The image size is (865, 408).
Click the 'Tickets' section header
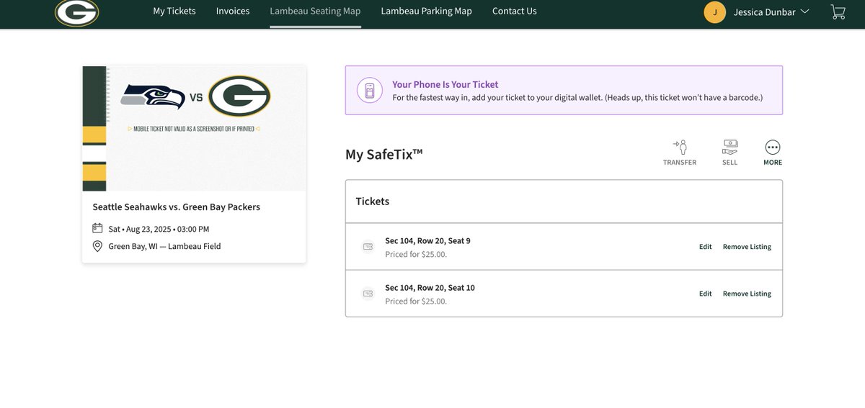click(x=373, y=201)
